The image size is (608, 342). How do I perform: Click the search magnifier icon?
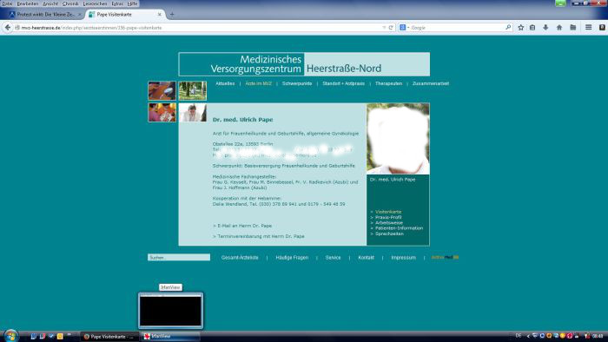coord(508,28)
